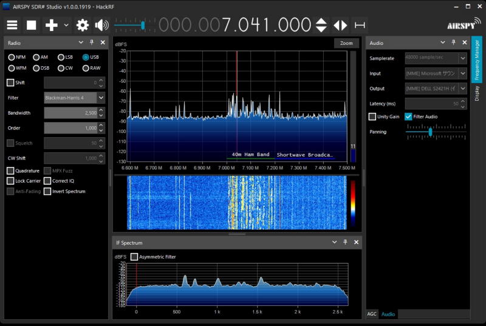486x326 pixels.
Task: Enable Unity Gain checkbox
Action: coord(372,117)
